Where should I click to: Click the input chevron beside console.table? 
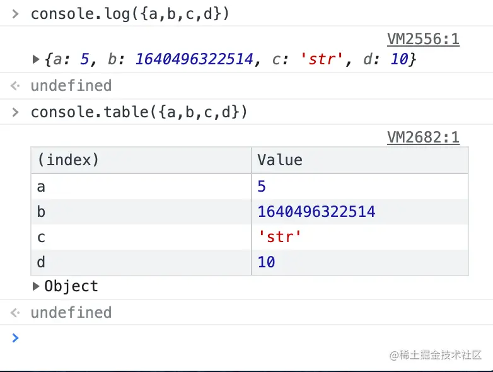[x=16, y=112]
